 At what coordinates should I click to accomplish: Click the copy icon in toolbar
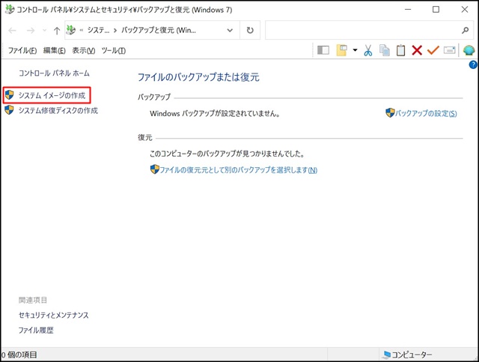pyautogui.click(x=384, y=50)
